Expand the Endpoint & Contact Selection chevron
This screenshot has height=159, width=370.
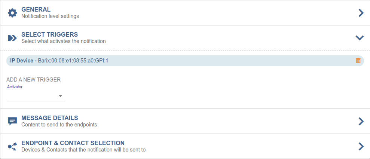361,146
